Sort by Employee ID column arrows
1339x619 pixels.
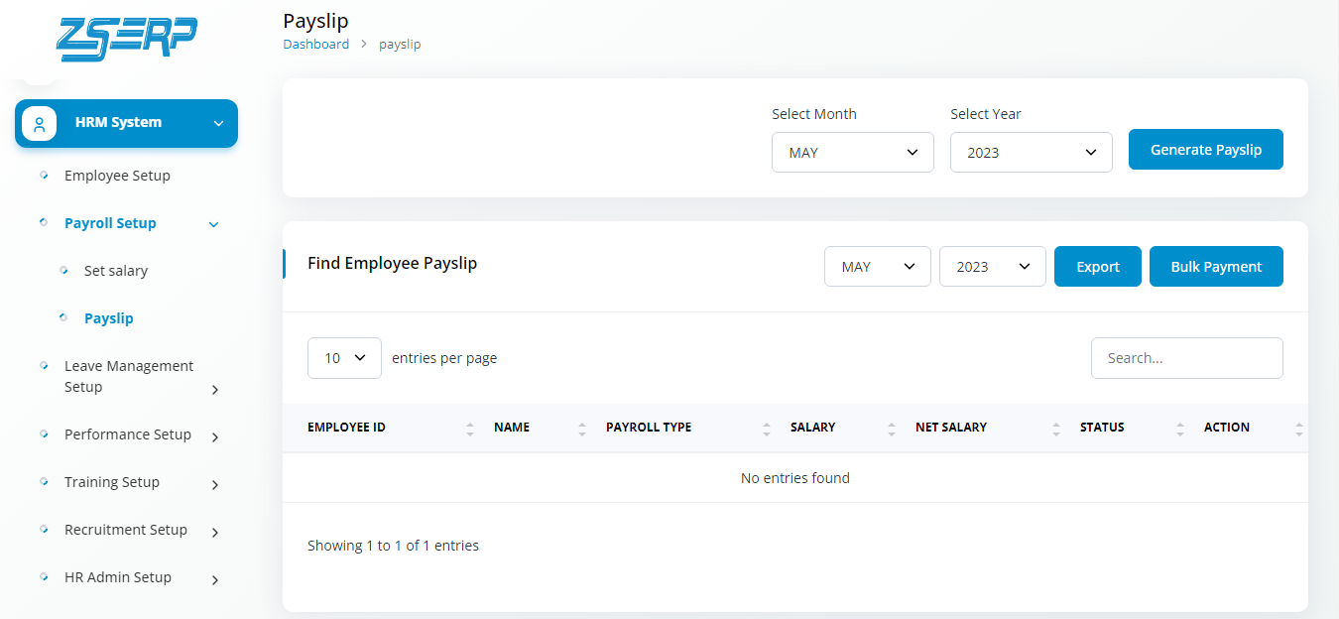(470, 429)
